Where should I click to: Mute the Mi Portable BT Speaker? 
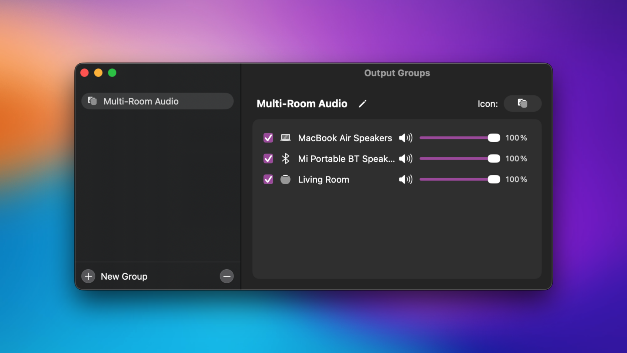pos(405,159)
